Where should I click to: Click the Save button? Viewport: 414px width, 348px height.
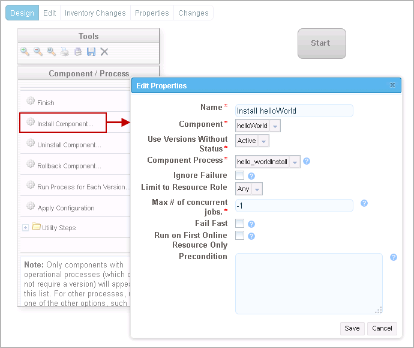(x=352, y=328)
